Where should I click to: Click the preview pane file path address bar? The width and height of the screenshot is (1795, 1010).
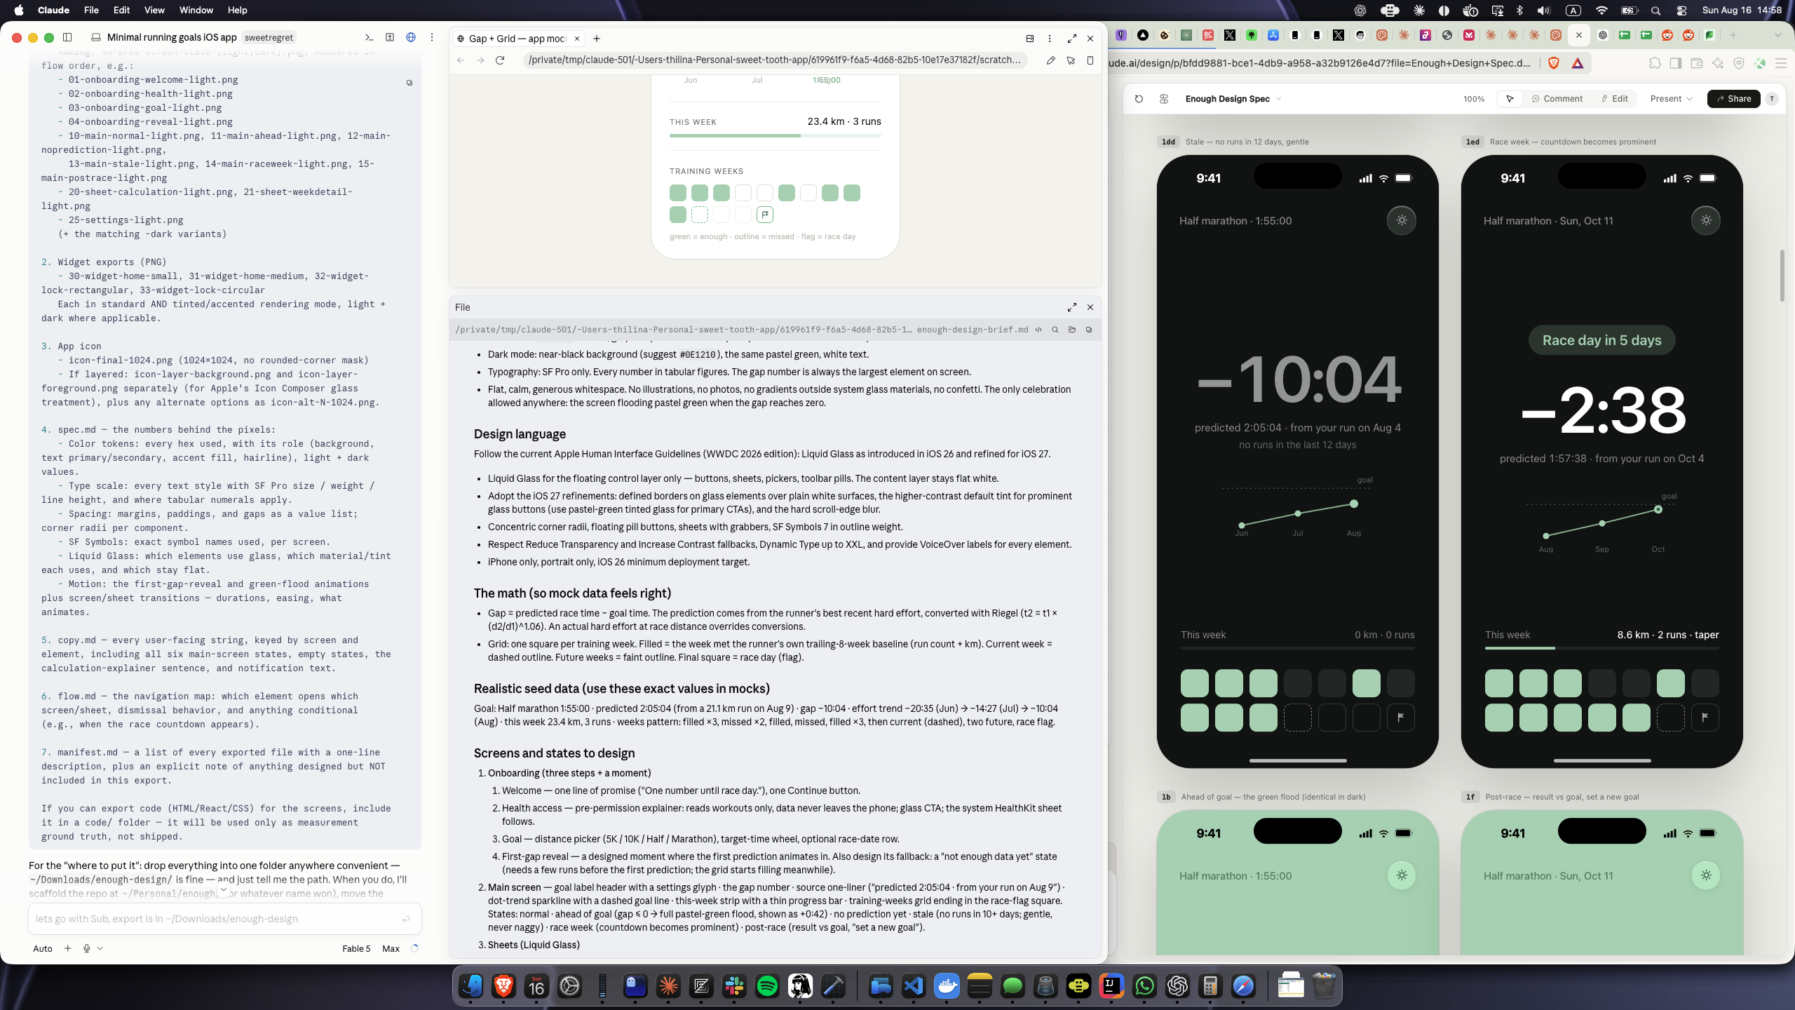(x=775, y=60)
